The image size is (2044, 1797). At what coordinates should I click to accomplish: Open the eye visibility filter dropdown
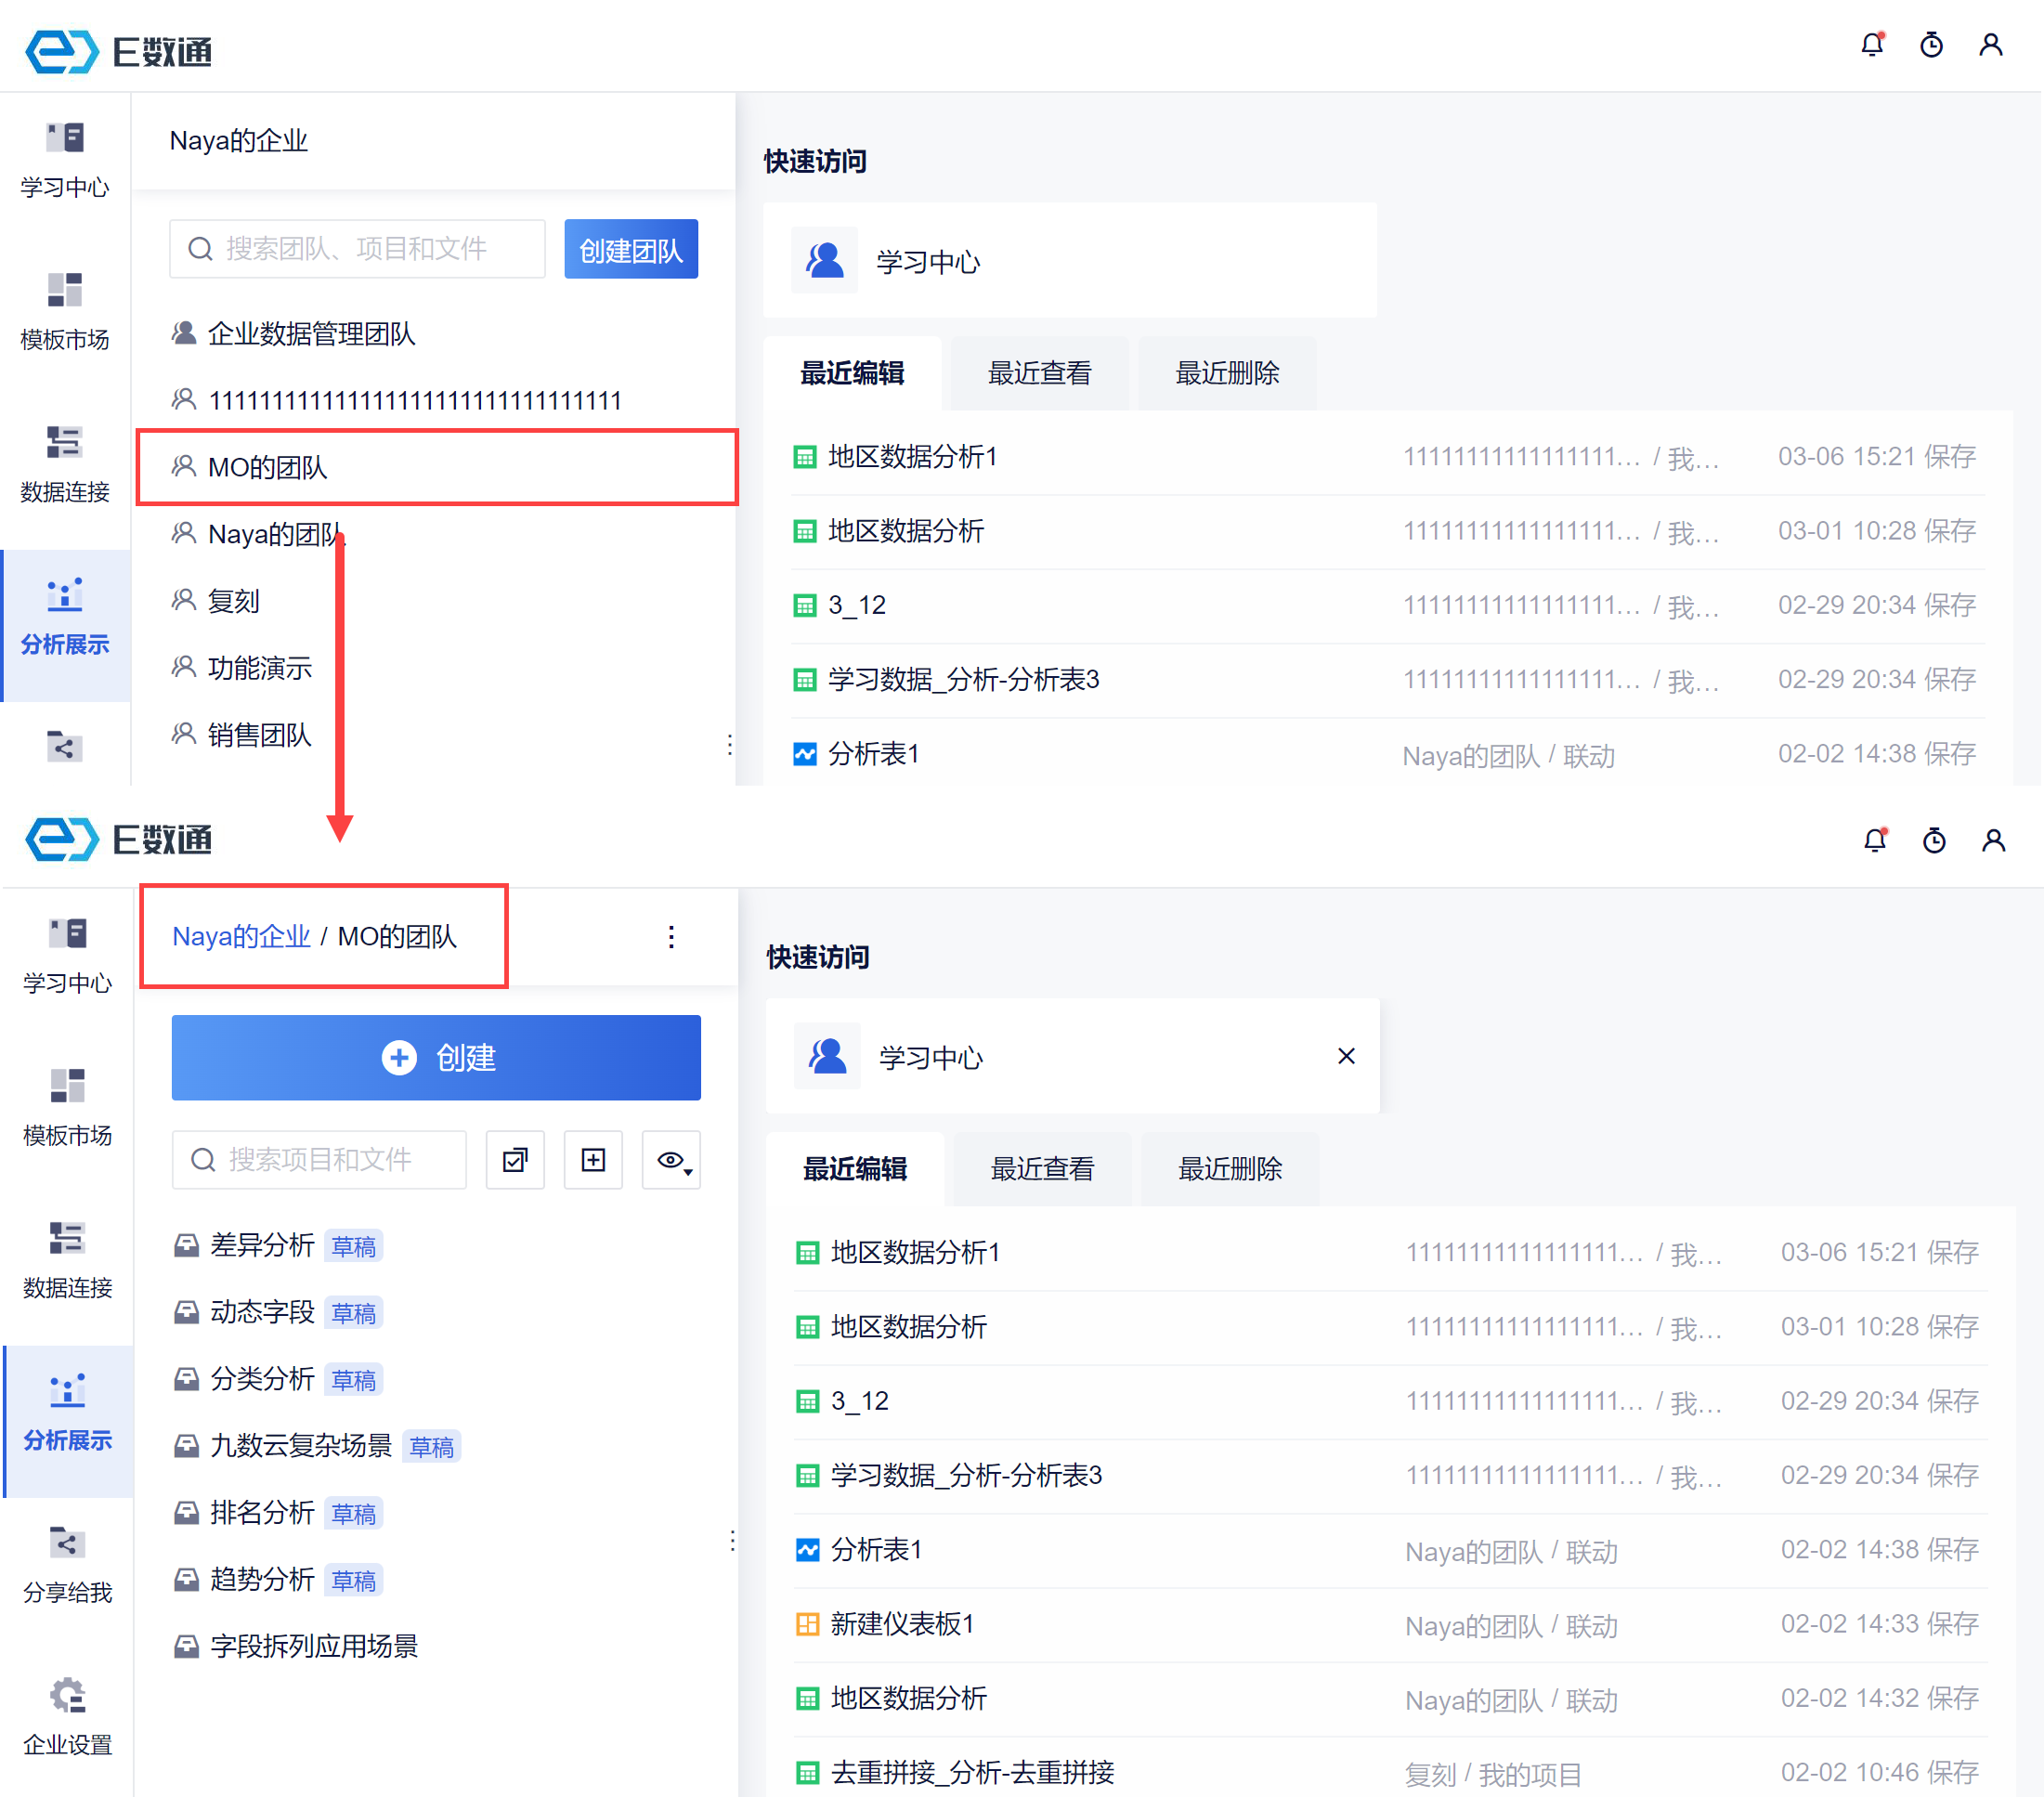pyautogui.click(x=672, y=1159)
